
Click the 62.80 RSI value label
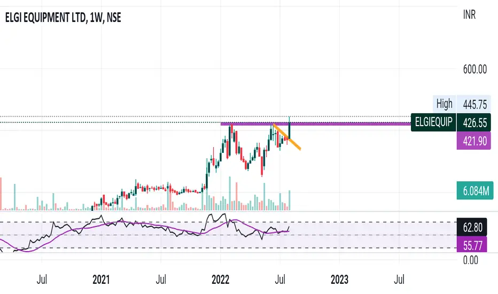coord(472,227)
